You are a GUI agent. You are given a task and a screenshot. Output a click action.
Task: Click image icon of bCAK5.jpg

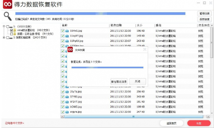coord(67,107)
